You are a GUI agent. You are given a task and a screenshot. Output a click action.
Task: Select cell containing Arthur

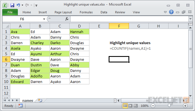pyautogui.click(x=60, y=54)
